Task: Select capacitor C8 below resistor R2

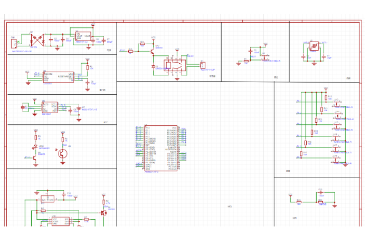Action: tap(88, 83)
